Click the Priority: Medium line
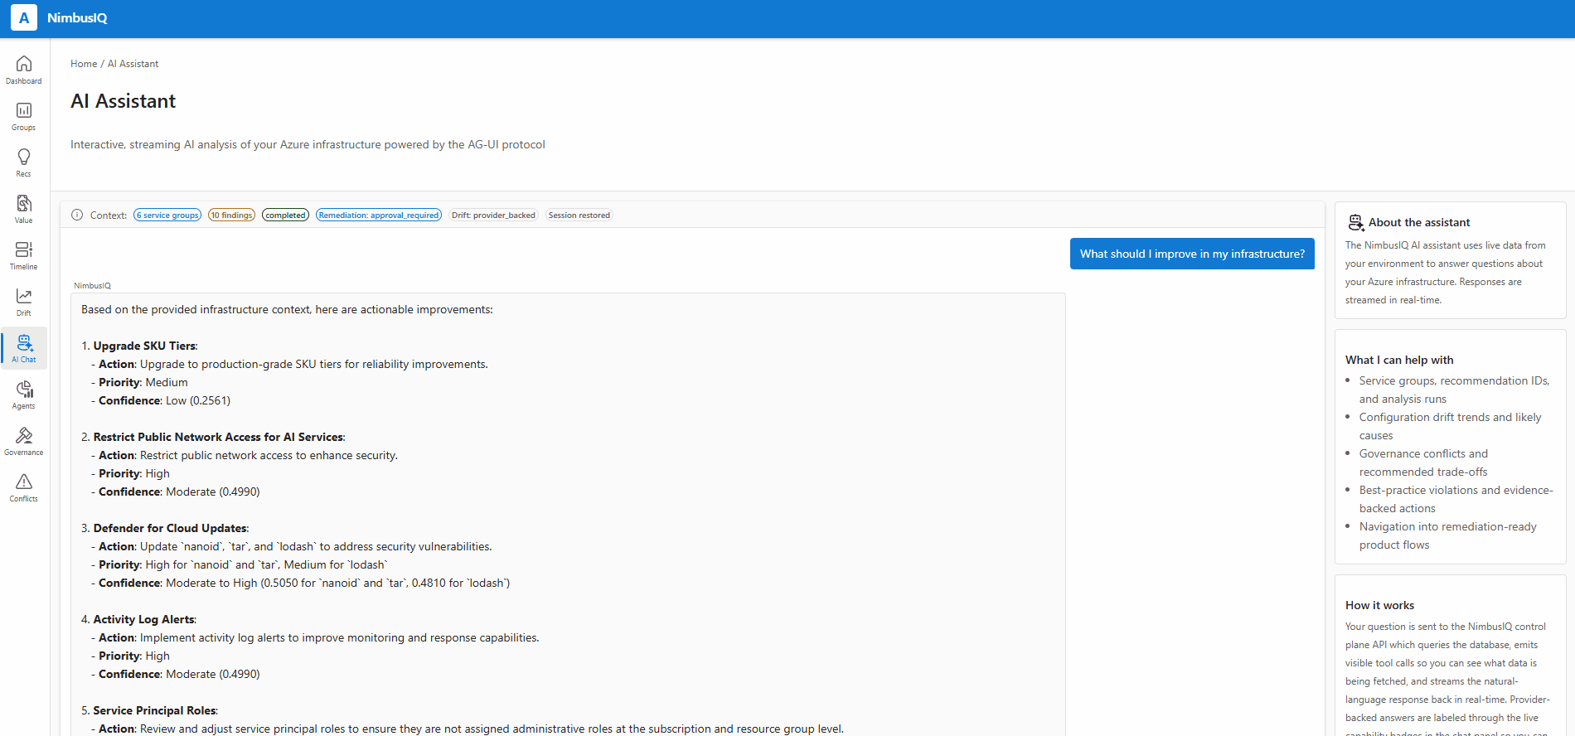Image resolution: width=1575 pixels, height=736 pixels. (x=139, y=382)
